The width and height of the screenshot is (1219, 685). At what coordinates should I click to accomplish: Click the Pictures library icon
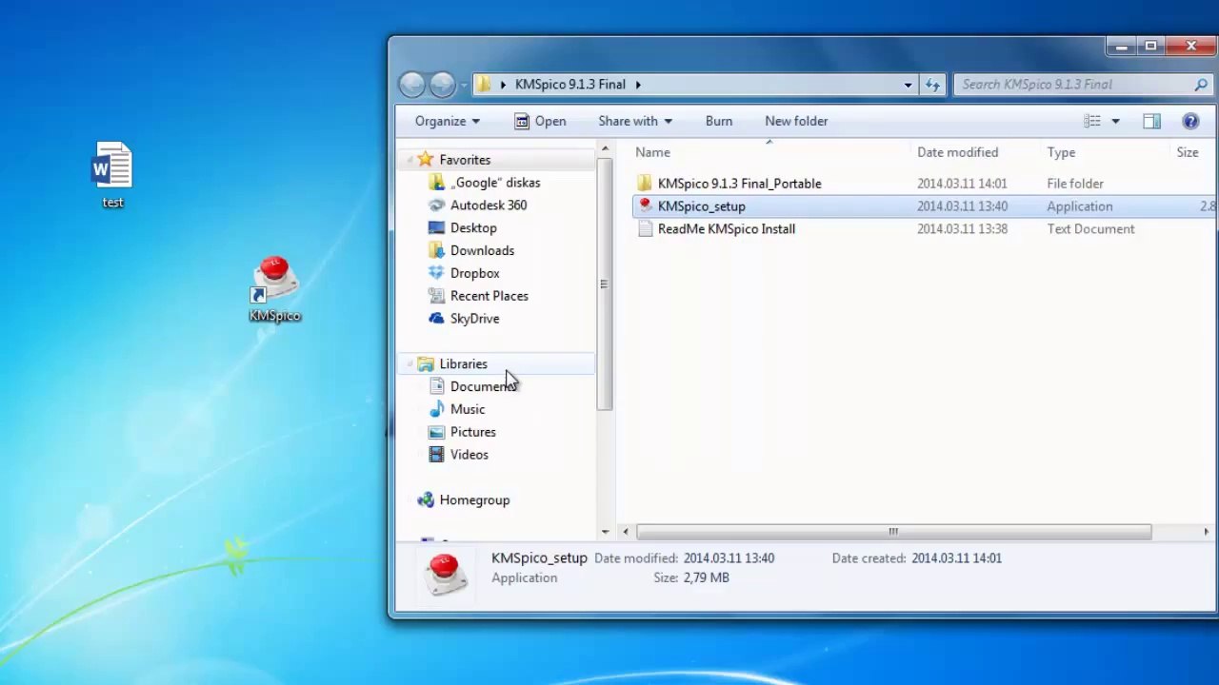tap(436, 432)
